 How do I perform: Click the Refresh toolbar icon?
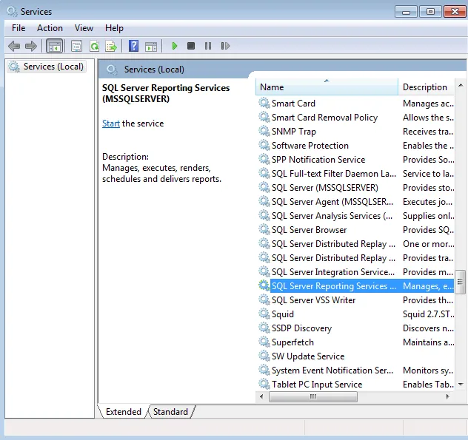(x=94, y=46)
